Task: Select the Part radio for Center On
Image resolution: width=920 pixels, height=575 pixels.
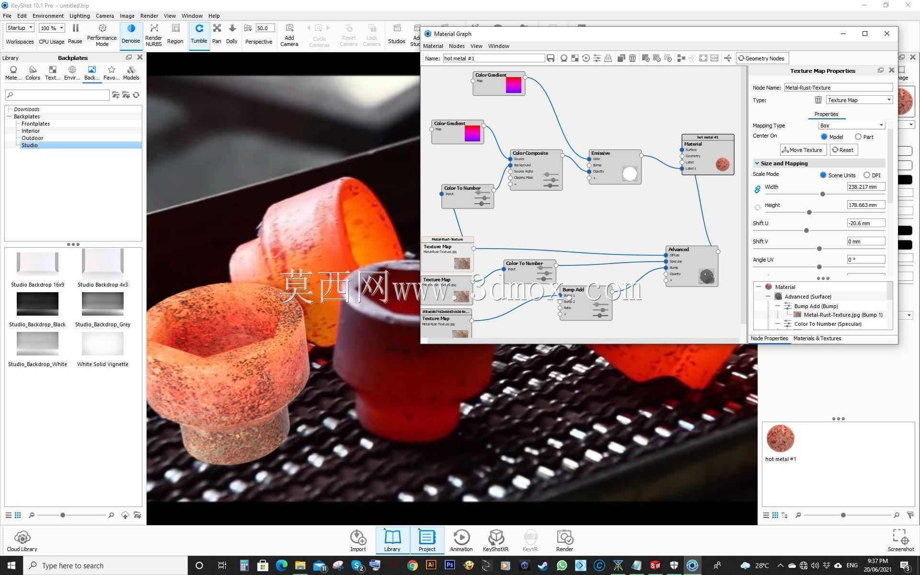Action: tap(858, 137)
